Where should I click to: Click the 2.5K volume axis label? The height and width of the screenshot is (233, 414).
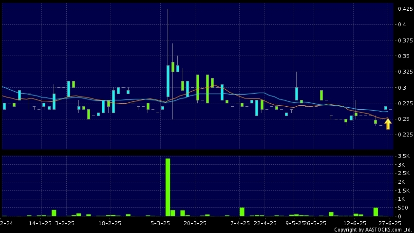click(x=403, y=174)
